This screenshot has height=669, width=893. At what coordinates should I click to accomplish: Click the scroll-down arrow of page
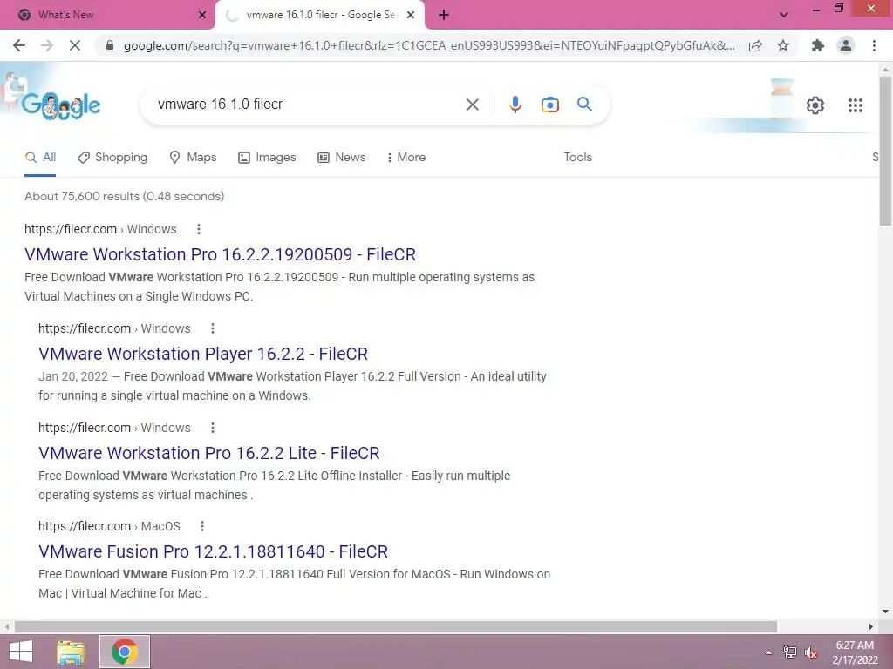[885, 612]
